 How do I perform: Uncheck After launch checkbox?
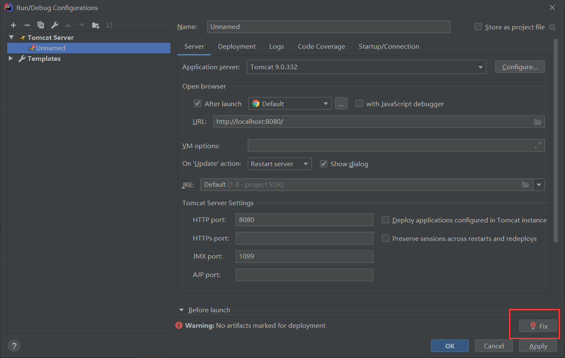point(197,103)
